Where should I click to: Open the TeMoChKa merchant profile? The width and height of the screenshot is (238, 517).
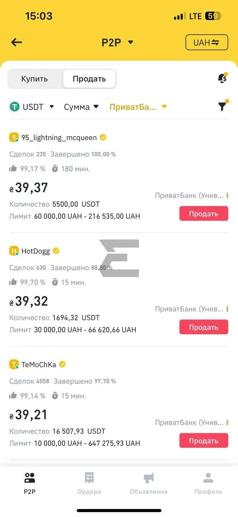coord(38,365)
